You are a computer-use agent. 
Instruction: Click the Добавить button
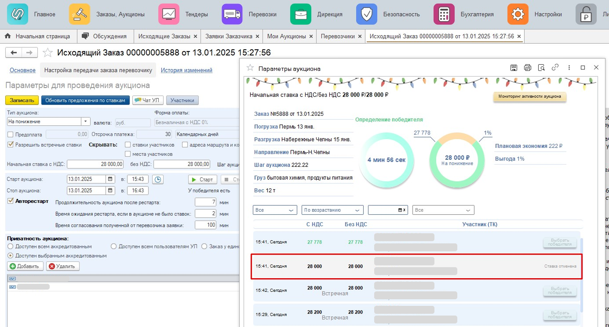(26, 266)
